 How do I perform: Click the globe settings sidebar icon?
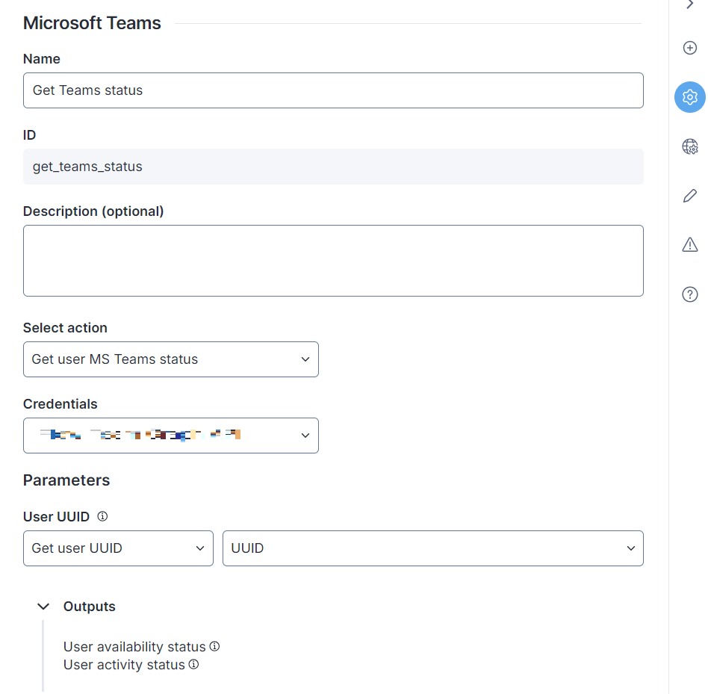(x=689, y=146)
